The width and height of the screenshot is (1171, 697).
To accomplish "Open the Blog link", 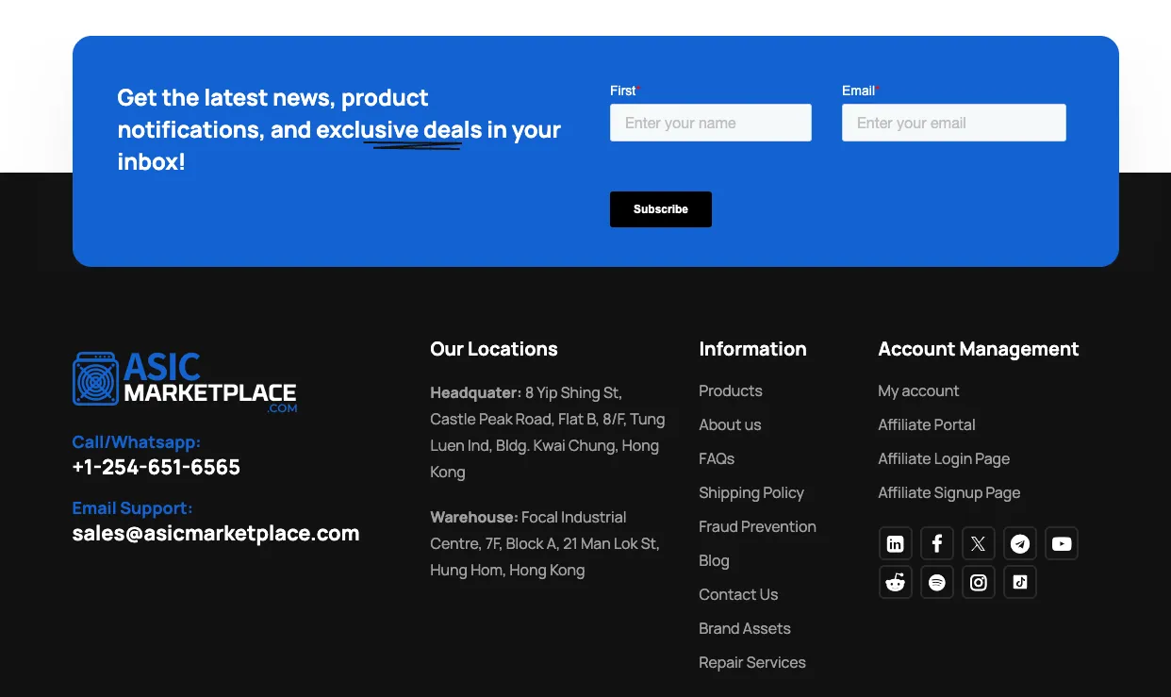I will 714,560.
